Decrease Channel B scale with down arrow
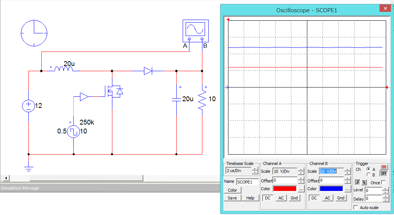This screenshot has width=394, height=215. click(347, 173)
